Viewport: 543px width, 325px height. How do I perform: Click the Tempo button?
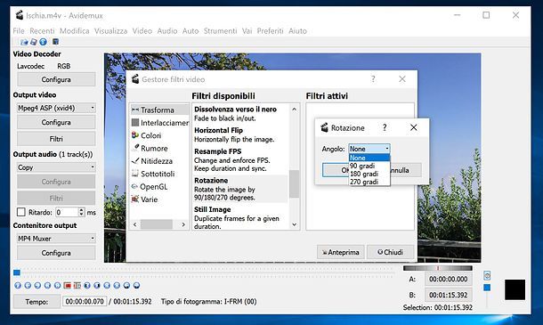(36, 302)
